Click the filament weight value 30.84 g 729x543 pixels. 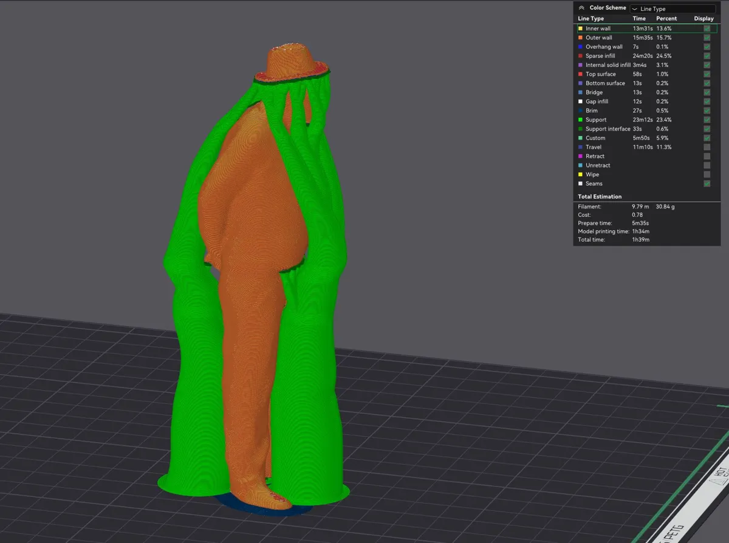pos(665,207)
